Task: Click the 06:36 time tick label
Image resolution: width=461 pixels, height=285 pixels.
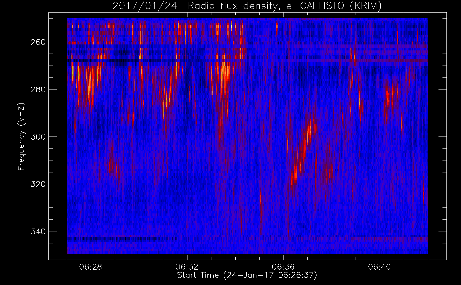Action: coord(283,267)
